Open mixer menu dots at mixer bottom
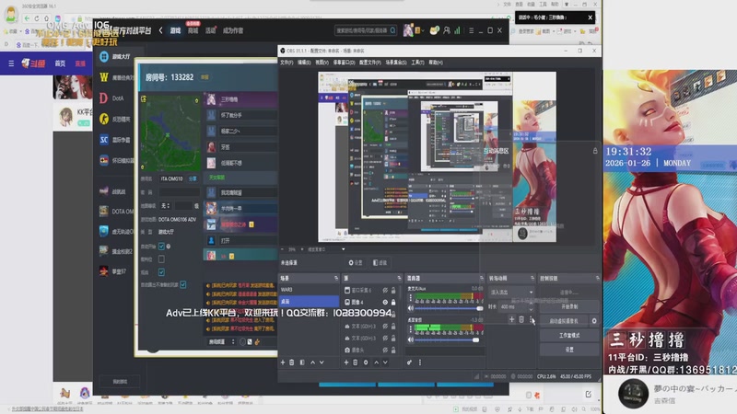Image resolution: width=737 pixels, height=414 pixels. click(420, 362)
